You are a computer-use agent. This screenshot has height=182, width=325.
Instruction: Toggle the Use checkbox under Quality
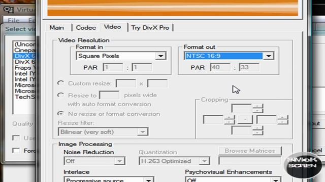[x=16, y=138]
